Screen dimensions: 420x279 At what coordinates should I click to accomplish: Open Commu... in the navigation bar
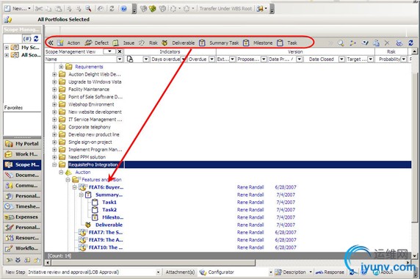pyautogui.click(x=22, y=186)
